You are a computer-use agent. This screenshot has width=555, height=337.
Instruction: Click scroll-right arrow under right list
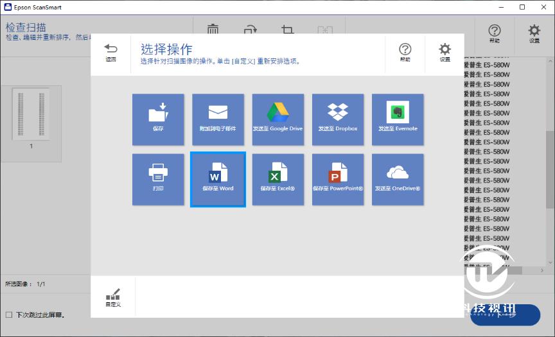(542, 270)
